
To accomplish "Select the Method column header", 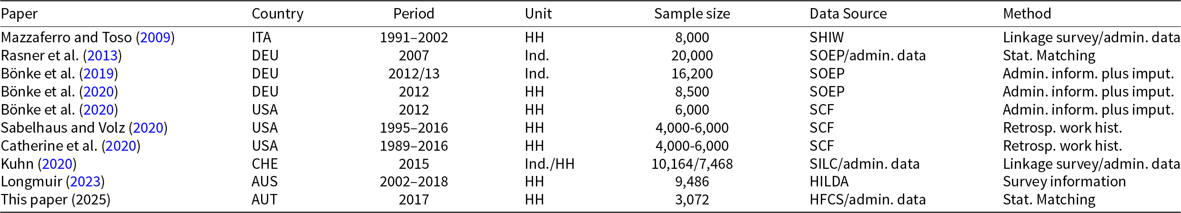I will [x=1027, y=14].
